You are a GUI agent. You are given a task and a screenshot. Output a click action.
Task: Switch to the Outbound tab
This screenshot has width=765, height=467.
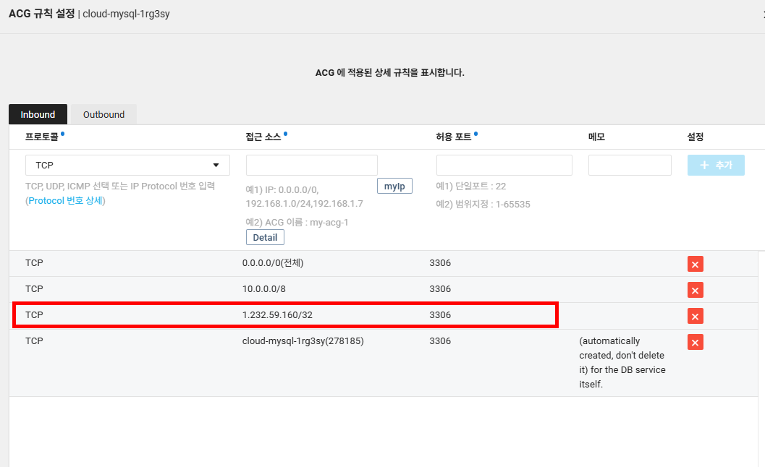[103, 114]
